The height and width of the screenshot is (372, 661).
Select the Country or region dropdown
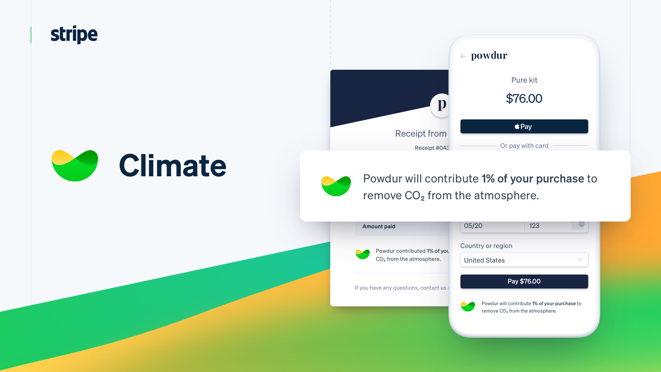tap(524, 260)
